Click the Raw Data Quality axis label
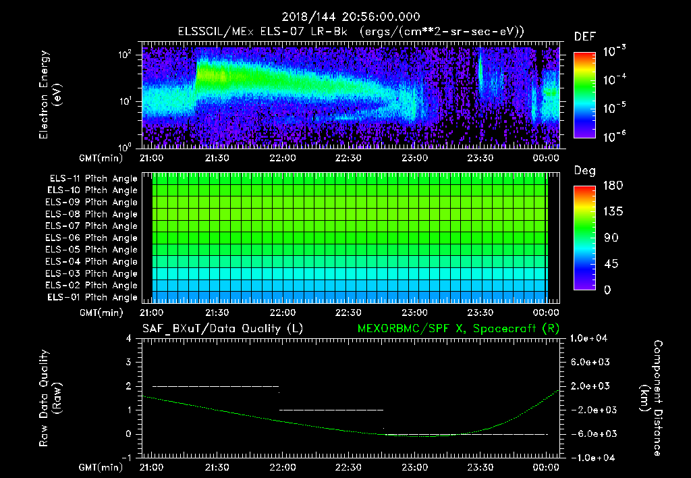 coord(50,398)
